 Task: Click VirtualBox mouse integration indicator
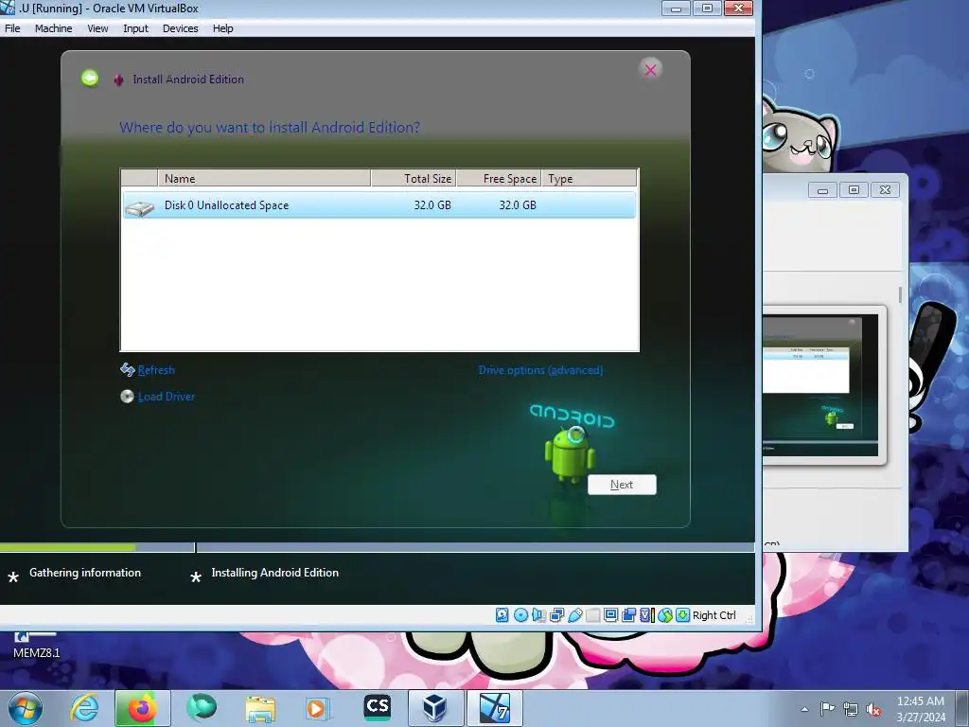pos(665,615)
